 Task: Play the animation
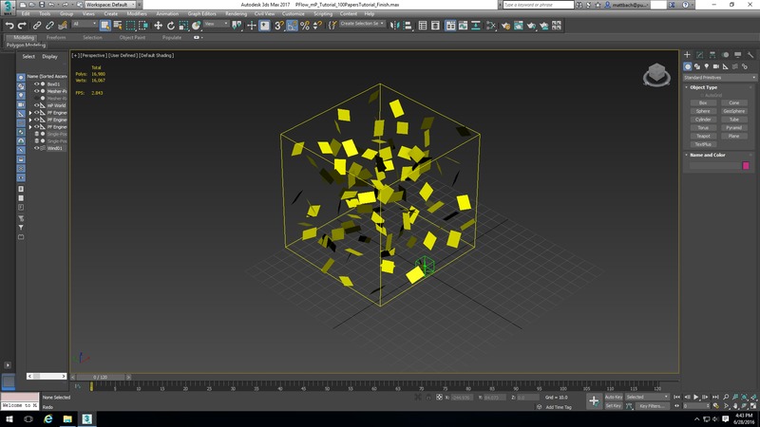tap(696, 397)
